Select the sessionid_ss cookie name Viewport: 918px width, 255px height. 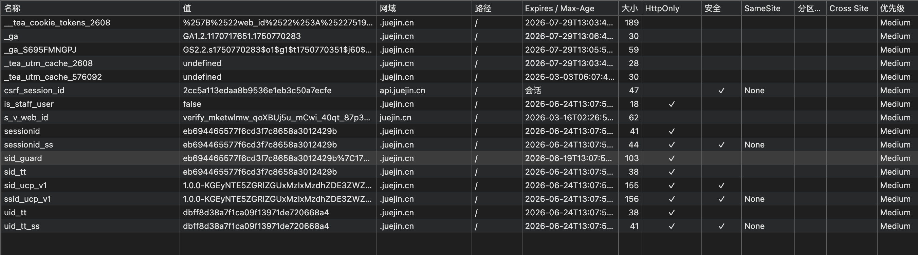point(29,144)
